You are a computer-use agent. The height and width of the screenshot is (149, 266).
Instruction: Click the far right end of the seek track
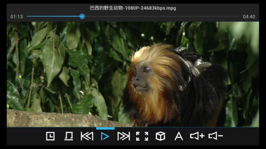pos(238,16)
